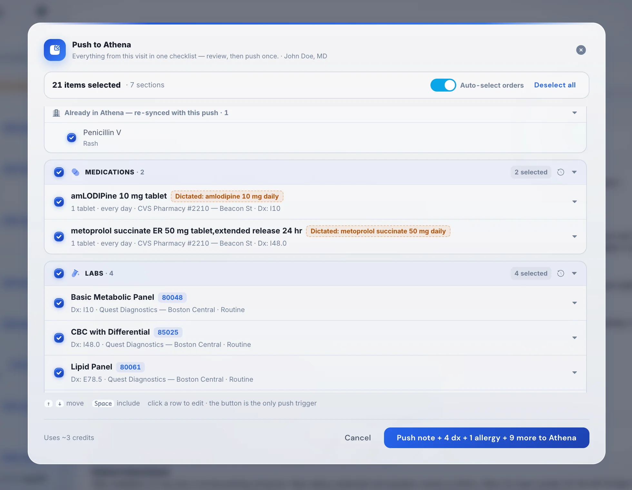Uncheck metoprolol succinate ER 50 mg
Screen dimensions: 632x490
(59, 237)
